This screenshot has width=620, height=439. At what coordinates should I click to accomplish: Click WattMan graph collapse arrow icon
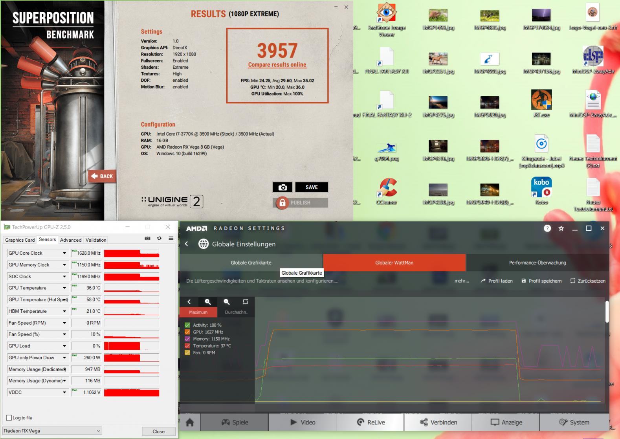tap(189, 302)
